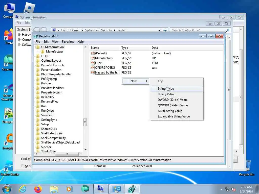Viewport: 259px width, 194px height.
Task: Open Registry Editor File menu
Action: point(38,42)
